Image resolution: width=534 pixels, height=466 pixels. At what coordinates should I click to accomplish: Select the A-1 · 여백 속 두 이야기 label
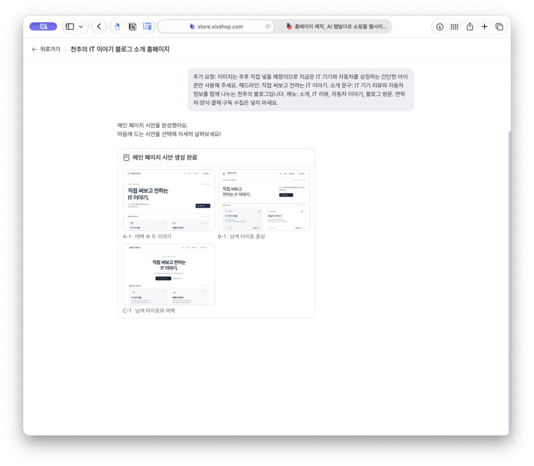point(147,236)
